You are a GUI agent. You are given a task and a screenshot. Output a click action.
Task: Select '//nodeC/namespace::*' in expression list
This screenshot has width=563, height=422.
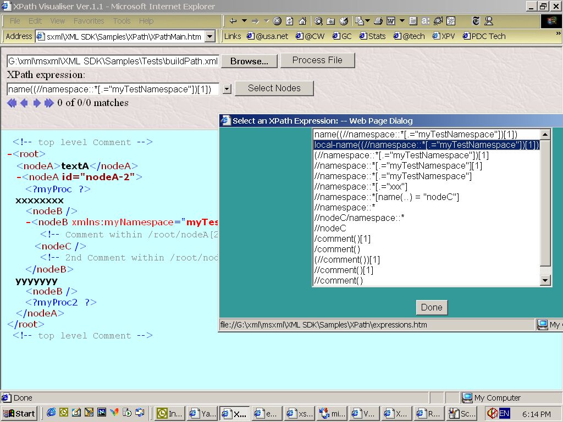tap(427, 218)
